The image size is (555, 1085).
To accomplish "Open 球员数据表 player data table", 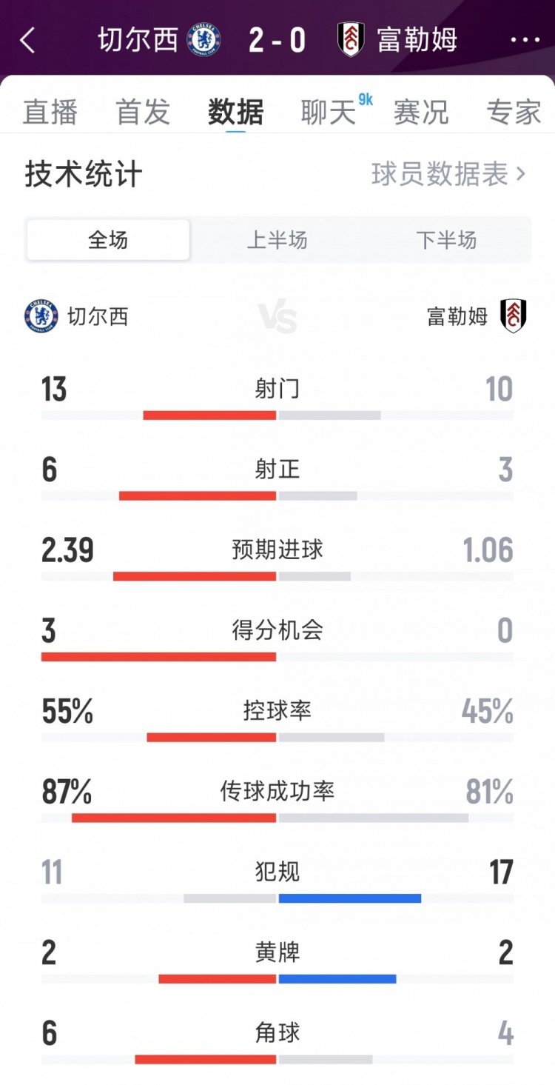I will pos(448,175).
